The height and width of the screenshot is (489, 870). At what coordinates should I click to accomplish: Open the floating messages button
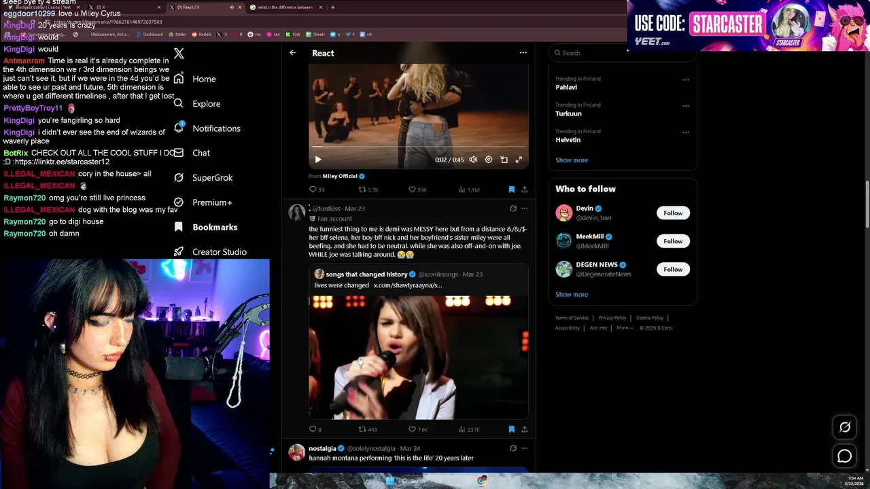coord(845,456)
